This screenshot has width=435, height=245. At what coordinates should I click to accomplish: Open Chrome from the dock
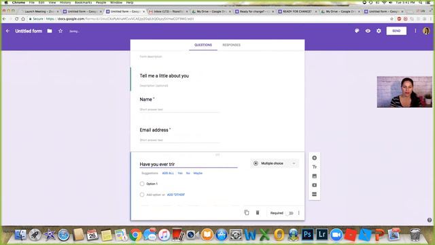[135, 235]
